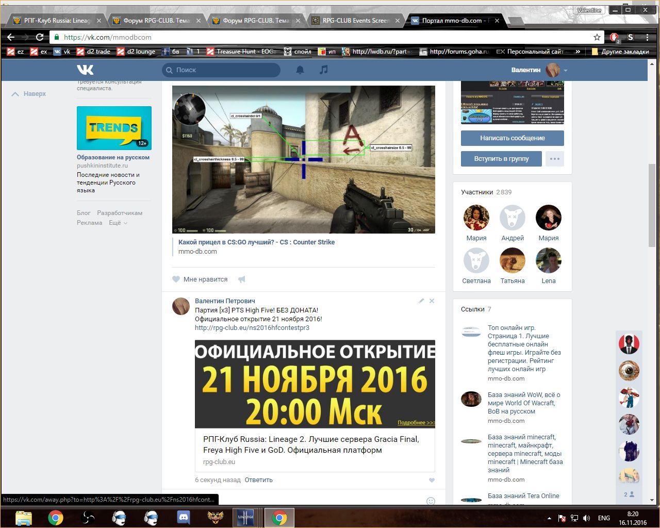Open the Участники members list header
This screenshot has height=528, width=660.
[486, 192]
